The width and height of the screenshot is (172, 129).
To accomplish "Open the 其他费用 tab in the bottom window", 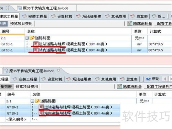I will click(106, 79).
